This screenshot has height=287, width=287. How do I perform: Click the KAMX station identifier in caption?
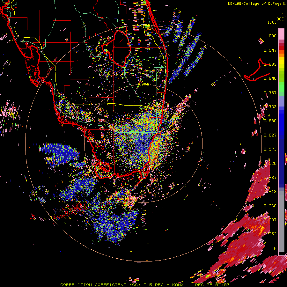coord(178,285)
